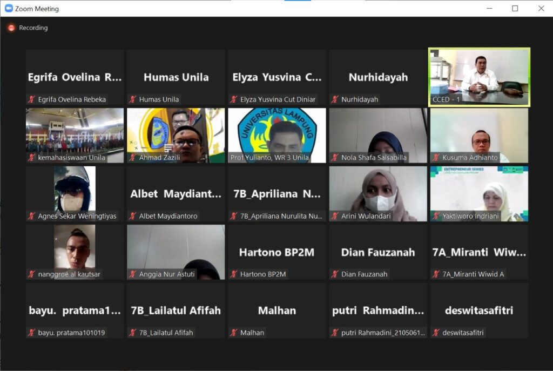Click the Egrifa Ovelina Rebeka name label
Image resolution: width=553 pixels, height=371 pixels.
point(72,99)
